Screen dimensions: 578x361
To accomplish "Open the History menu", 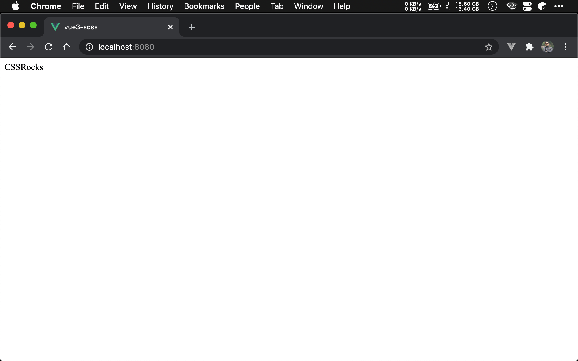I will 160,6.
